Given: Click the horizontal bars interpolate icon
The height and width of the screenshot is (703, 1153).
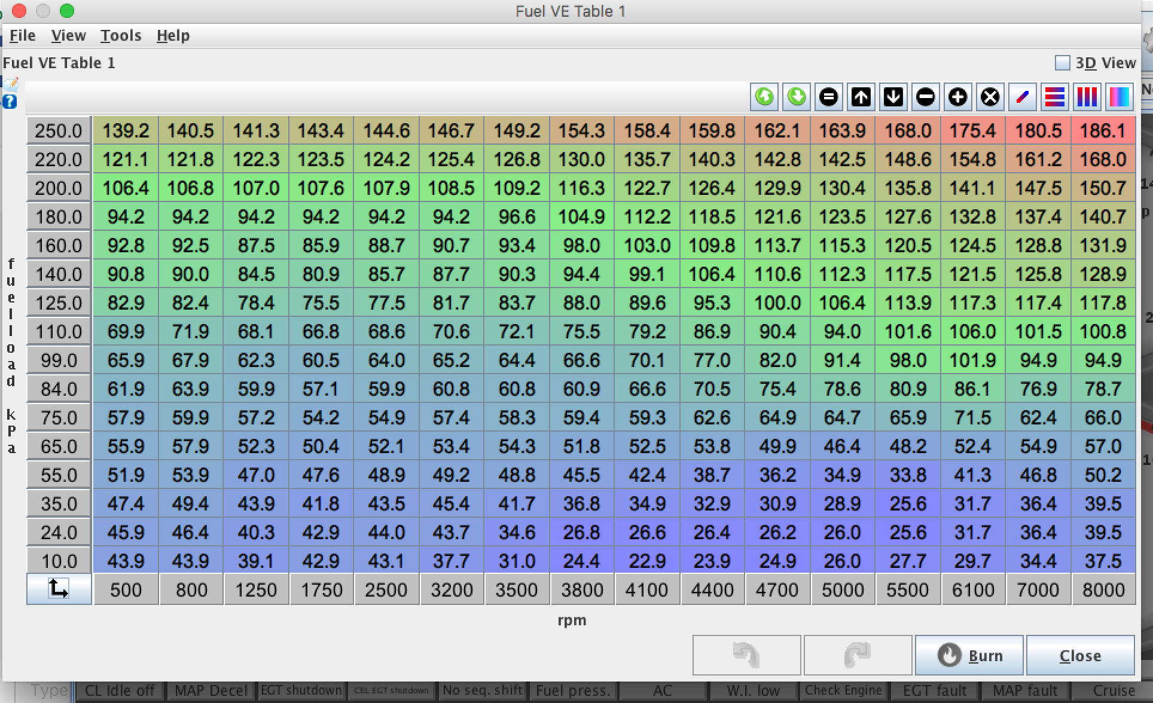Looking at the screenshot, I should click(x=1055, y=97).
